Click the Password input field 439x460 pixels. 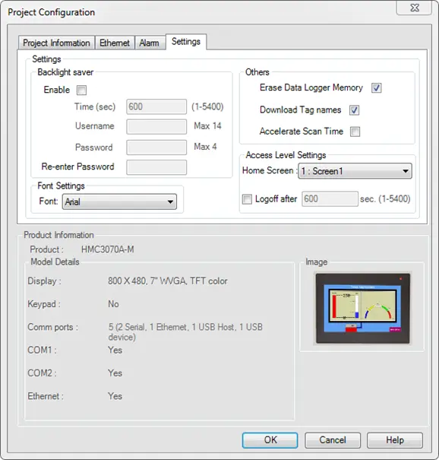(x=156, y=147)
